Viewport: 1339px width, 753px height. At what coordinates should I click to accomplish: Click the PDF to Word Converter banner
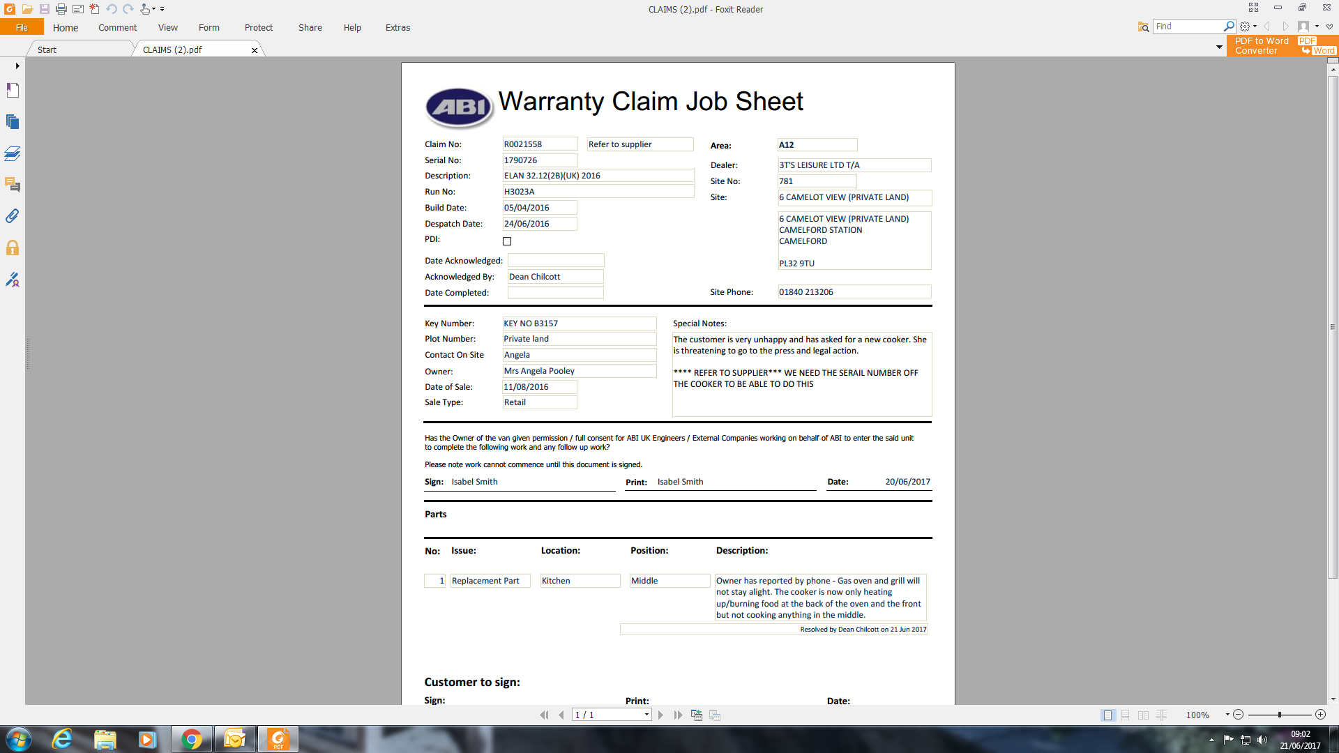click(x=1282, y=46)
